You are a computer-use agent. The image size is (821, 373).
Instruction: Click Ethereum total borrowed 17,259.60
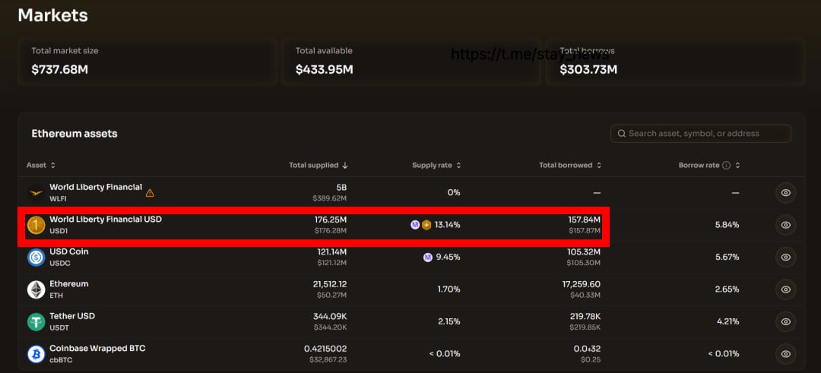coord(582,284)
